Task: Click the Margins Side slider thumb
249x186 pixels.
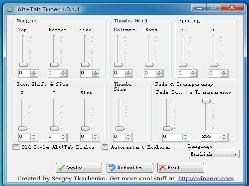Action: pyautogui.click(x=86, y=65)
